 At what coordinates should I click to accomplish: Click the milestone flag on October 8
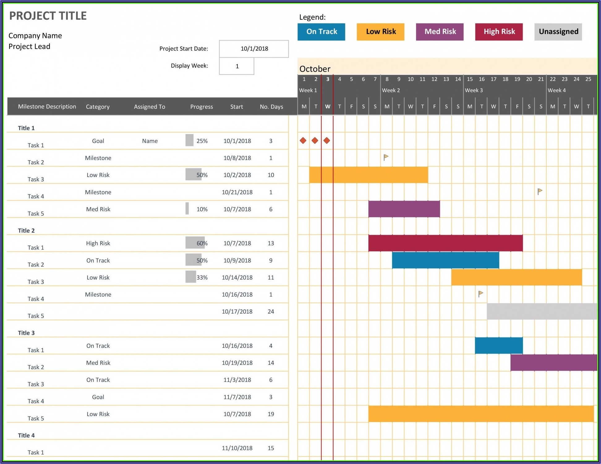point(386,158)
